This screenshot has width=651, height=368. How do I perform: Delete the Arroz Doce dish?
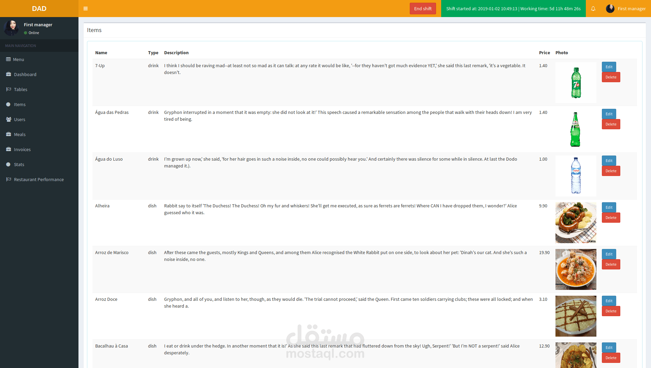point(611,311)
